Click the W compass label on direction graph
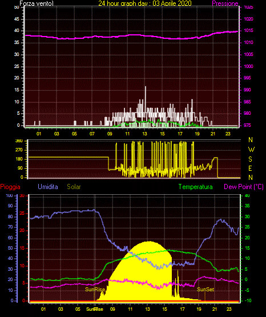 pos(251,150)
